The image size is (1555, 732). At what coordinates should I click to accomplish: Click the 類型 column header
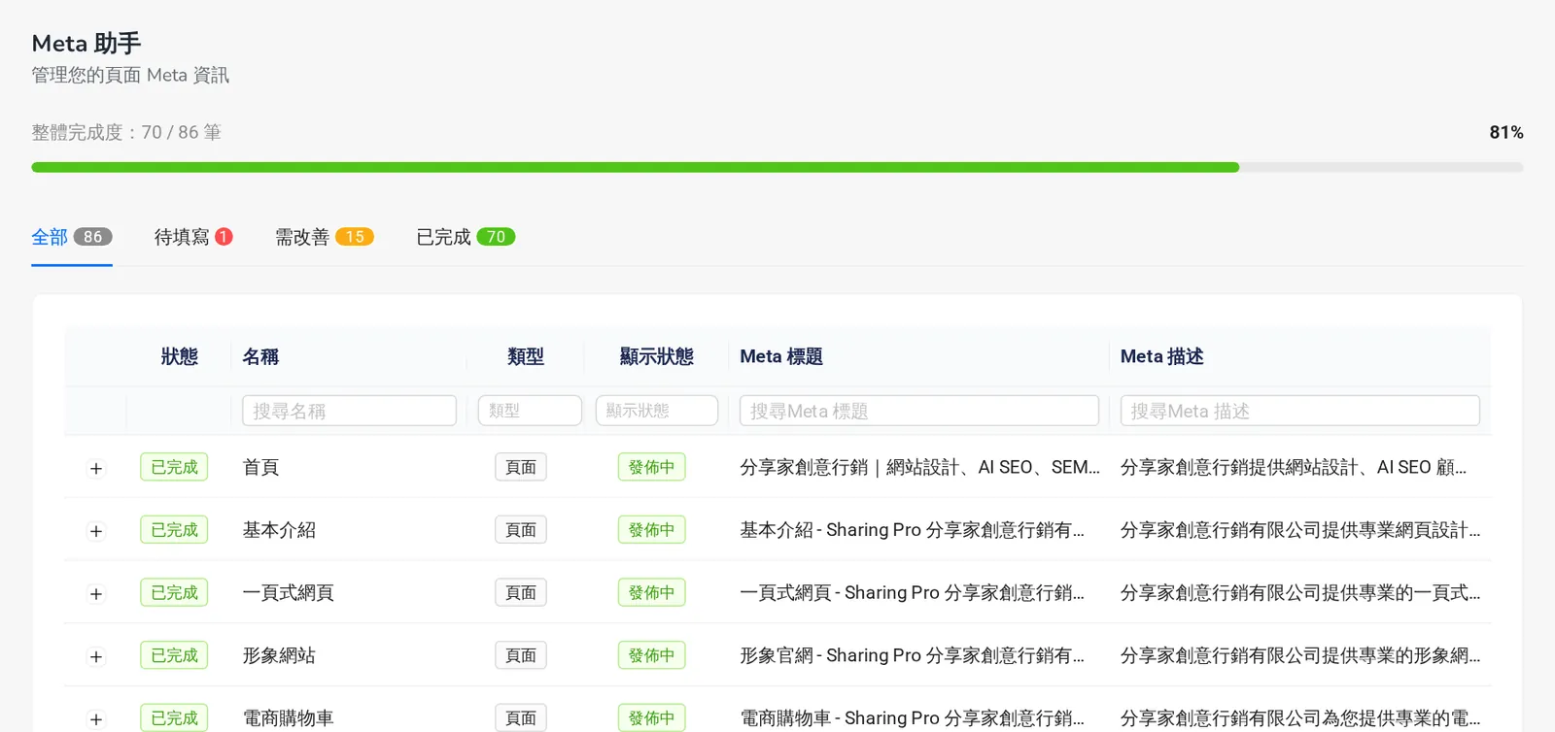coord(526,356)
